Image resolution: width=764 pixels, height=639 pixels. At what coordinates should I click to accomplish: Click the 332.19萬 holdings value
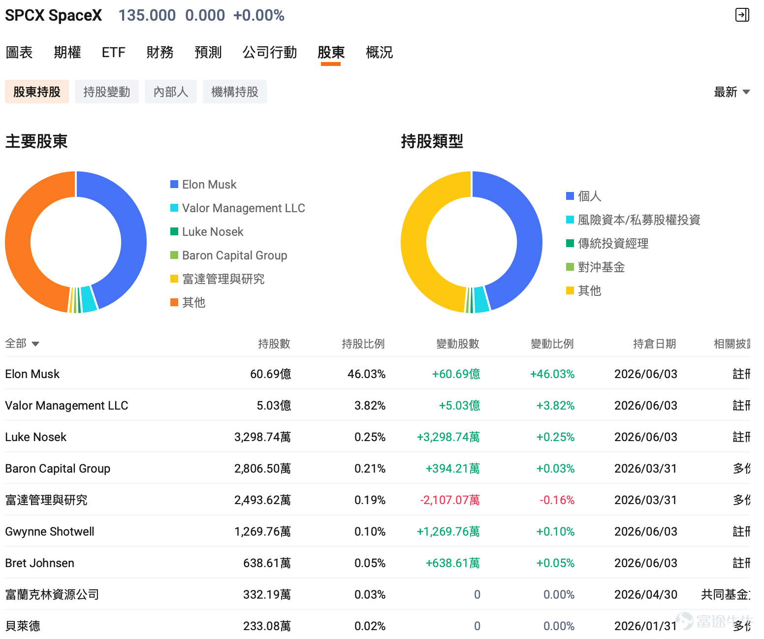(267, 595)
